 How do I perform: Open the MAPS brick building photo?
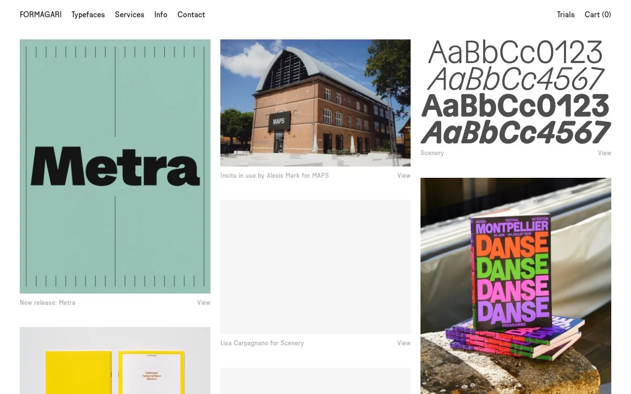(315, 103)
